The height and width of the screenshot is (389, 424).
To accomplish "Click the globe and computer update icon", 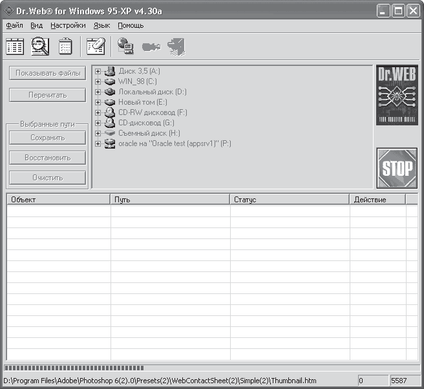I will pyautogui.click(x=126, y=46).
